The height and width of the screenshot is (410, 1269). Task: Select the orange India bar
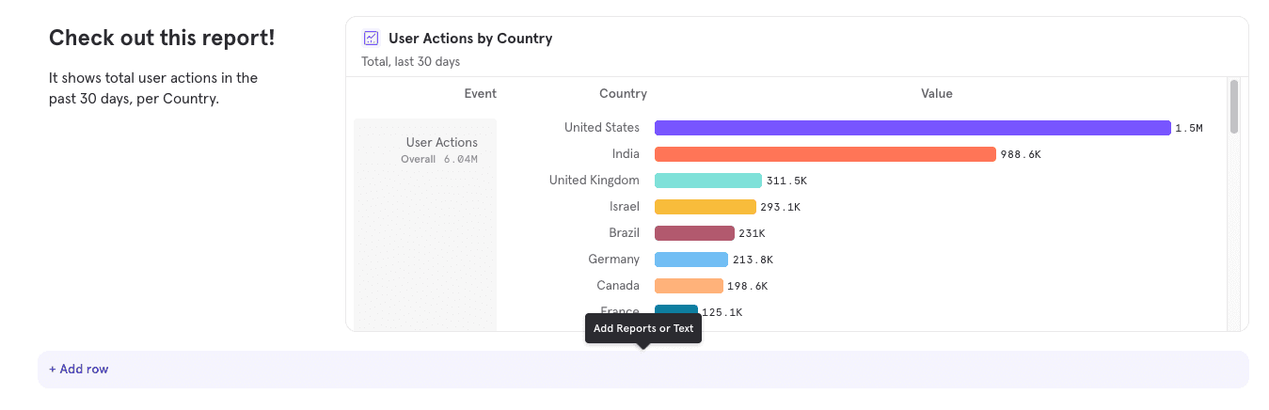tap(824, 154)
